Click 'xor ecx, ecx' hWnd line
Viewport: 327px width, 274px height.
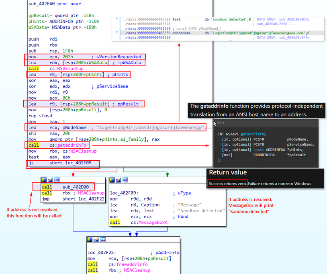149,217
